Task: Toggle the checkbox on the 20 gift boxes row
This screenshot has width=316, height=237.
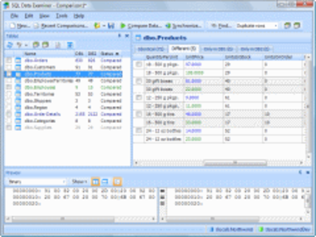Action: pos(138,81)
